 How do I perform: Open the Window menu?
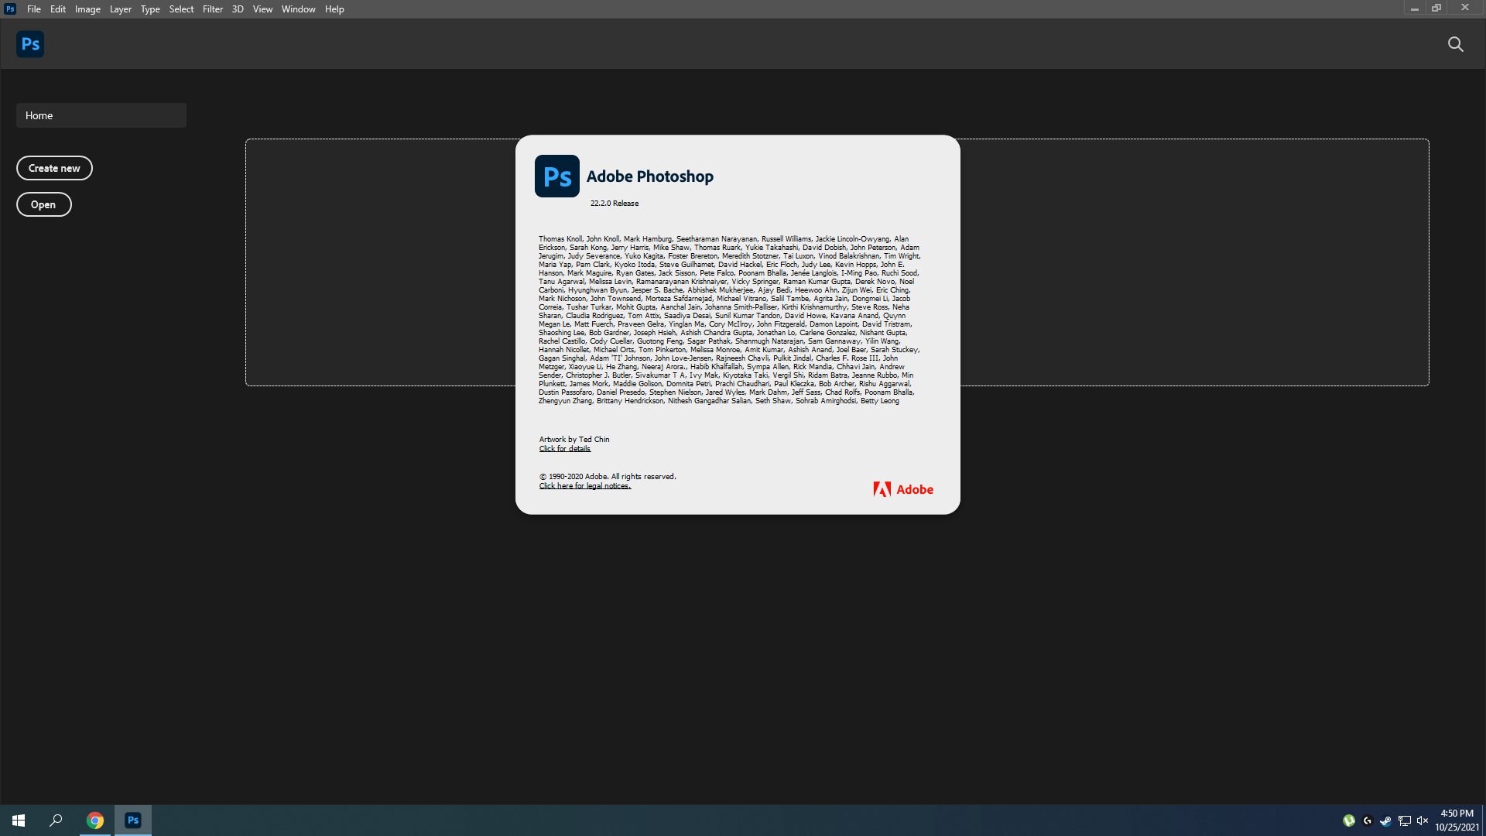(298, 9)
